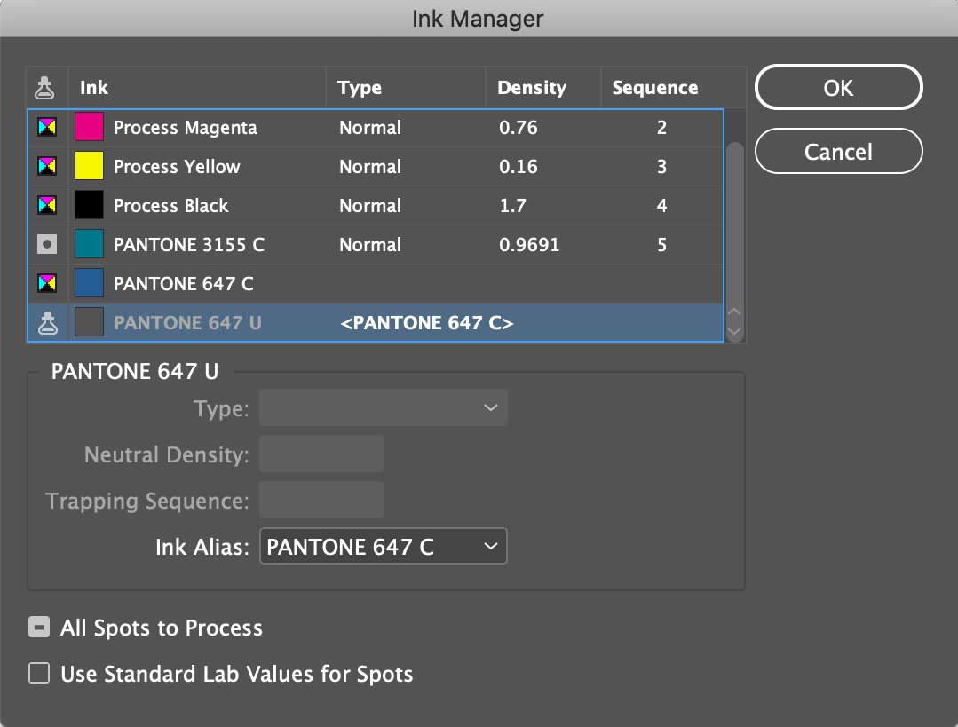The image size is (958, 727).
Task: Click scroll down arrow of ink list
Action: click(x=734, y=332)
